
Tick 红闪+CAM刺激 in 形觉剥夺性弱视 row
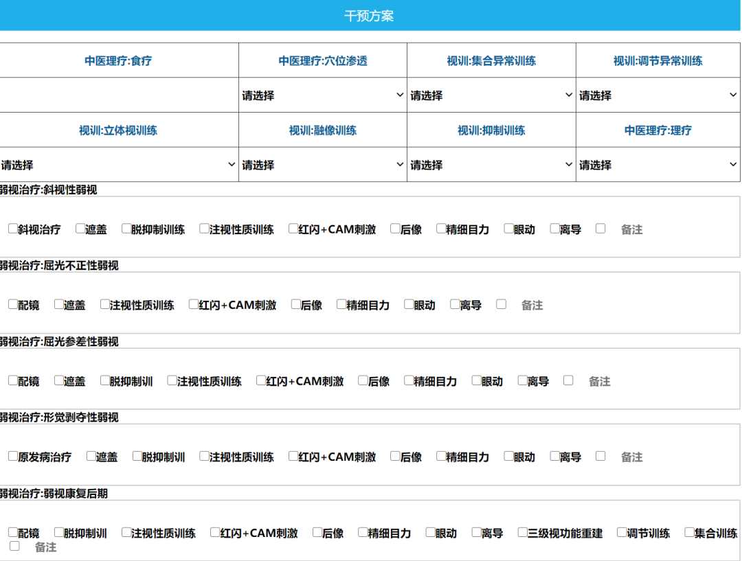click(x=293, y=456)
